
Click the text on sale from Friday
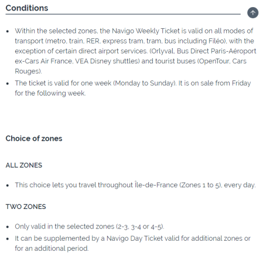221,83
